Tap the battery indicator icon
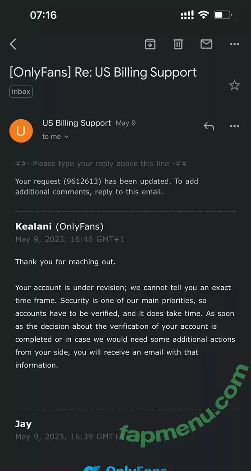The image size is (251, 471). 223,15
